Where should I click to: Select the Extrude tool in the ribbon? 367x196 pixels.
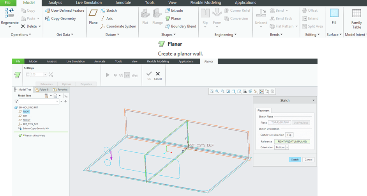[174, 11]
